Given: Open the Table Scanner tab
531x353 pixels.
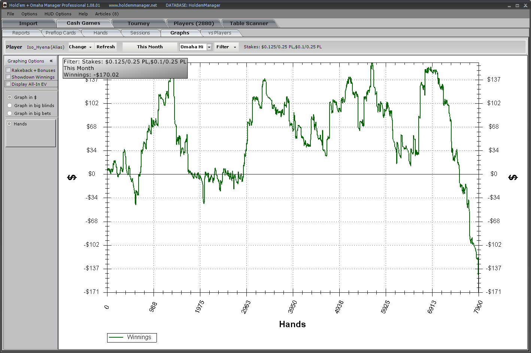Looking at the screenshot, I should (249, 23).
